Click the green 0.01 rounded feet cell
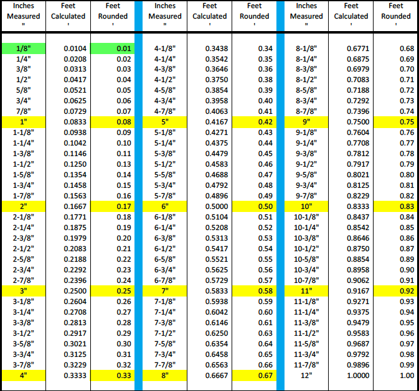419x391 pixels. click(113, 48)
